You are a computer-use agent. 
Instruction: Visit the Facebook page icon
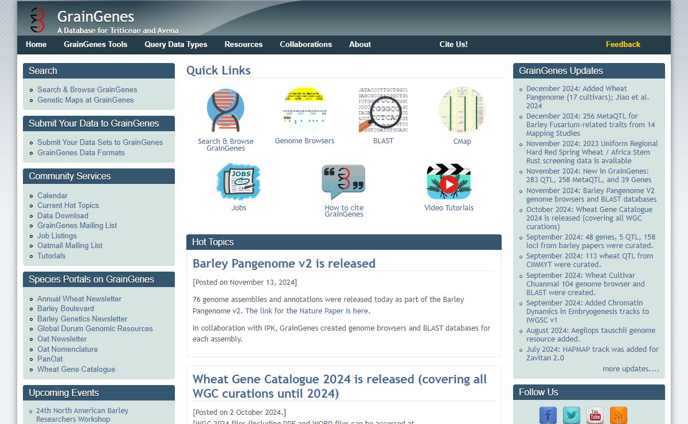[548, 415]
